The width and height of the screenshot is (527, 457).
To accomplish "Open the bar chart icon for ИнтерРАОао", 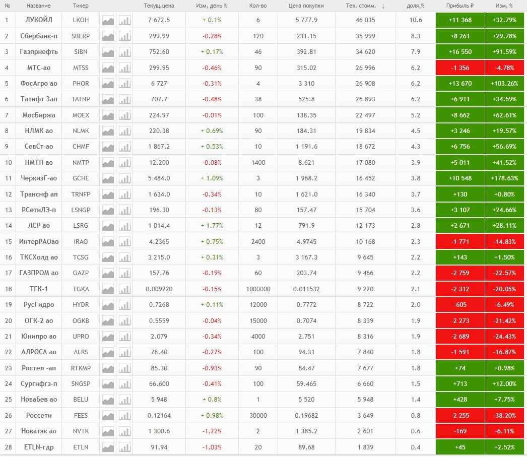I will (x=124, y=242).
